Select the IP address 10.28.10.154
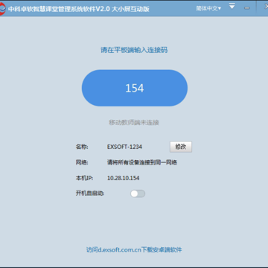Image resolution: width=268 pixels, height=268 pixels. tap(123, 178)
